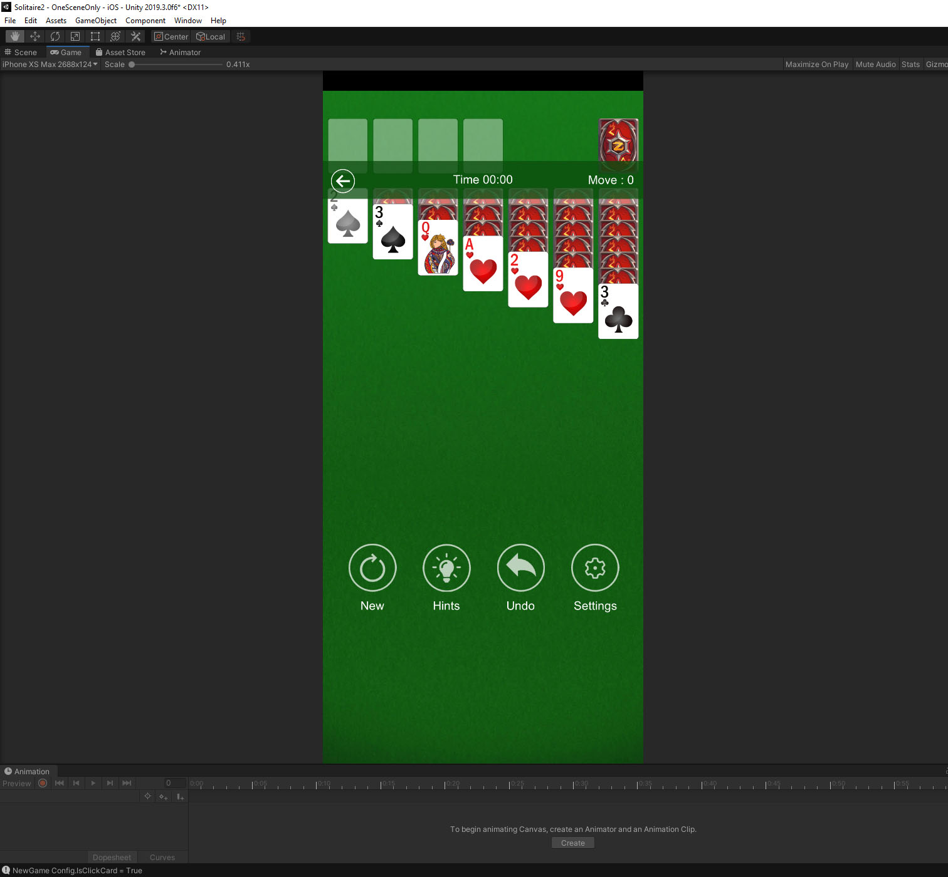Click the Create button for an Animation Clip
Screen dimensions: 948x877
572,843
